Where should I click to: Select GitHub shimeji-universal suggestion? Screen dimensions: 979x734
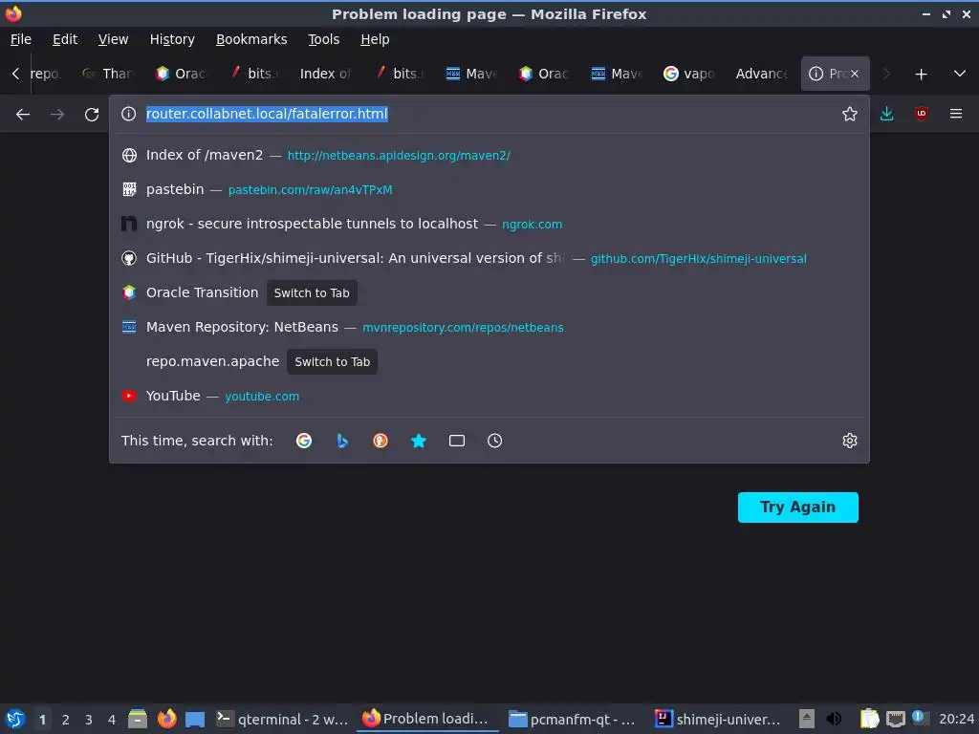(x=489, y=258)
